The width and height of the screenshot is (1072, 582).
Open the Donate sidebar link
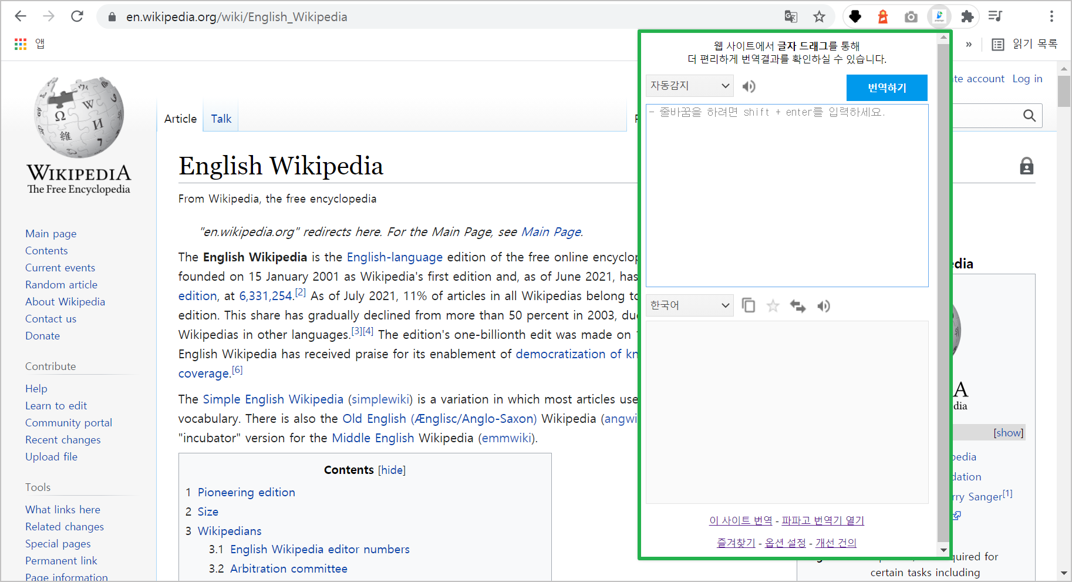(42, 336)
